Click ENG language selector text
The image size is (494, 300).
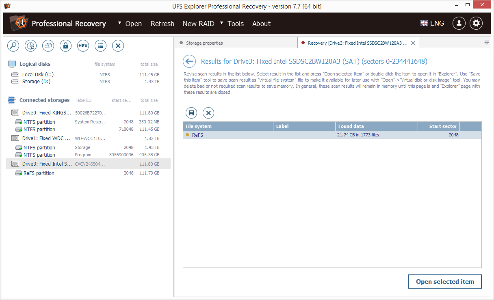(437, 24)
